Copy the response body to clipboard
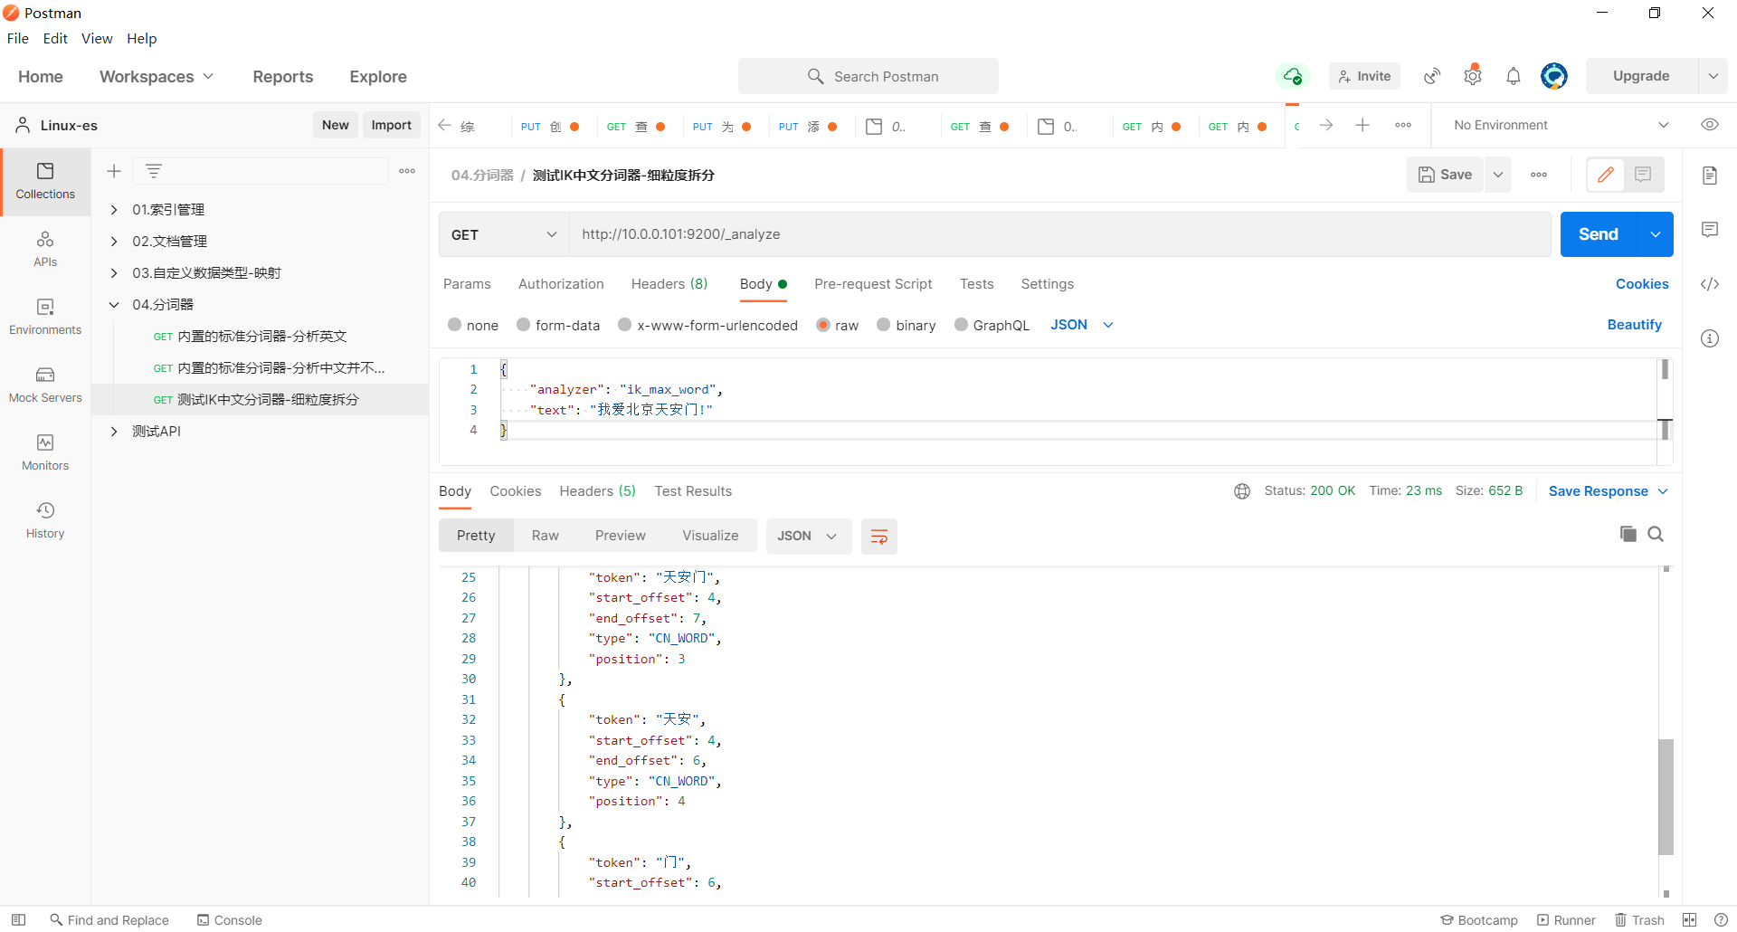This screenshot has height=932, width=1737. (x=1628, y=534)
